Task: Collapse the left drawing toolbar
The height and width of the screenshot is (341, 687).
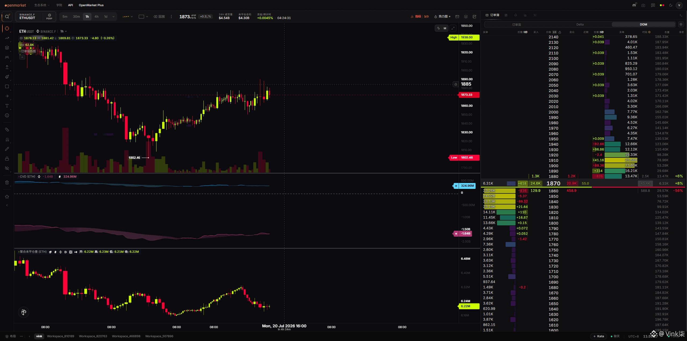Action: (7, 205)
